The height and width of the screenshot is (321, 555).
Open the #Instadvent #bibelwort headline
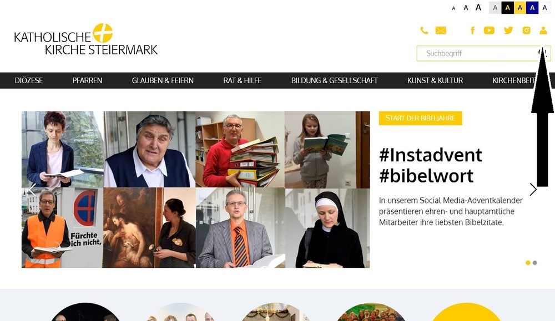[x=431, y=165]
